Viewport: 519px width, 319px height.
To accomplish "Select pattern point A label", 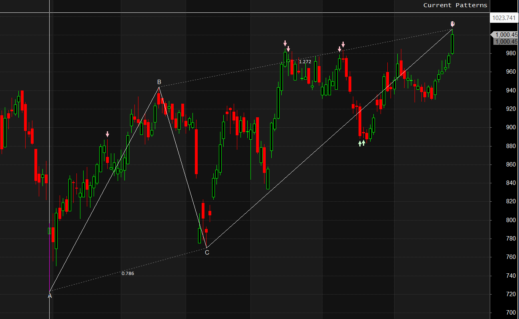I will coord(50,296).
